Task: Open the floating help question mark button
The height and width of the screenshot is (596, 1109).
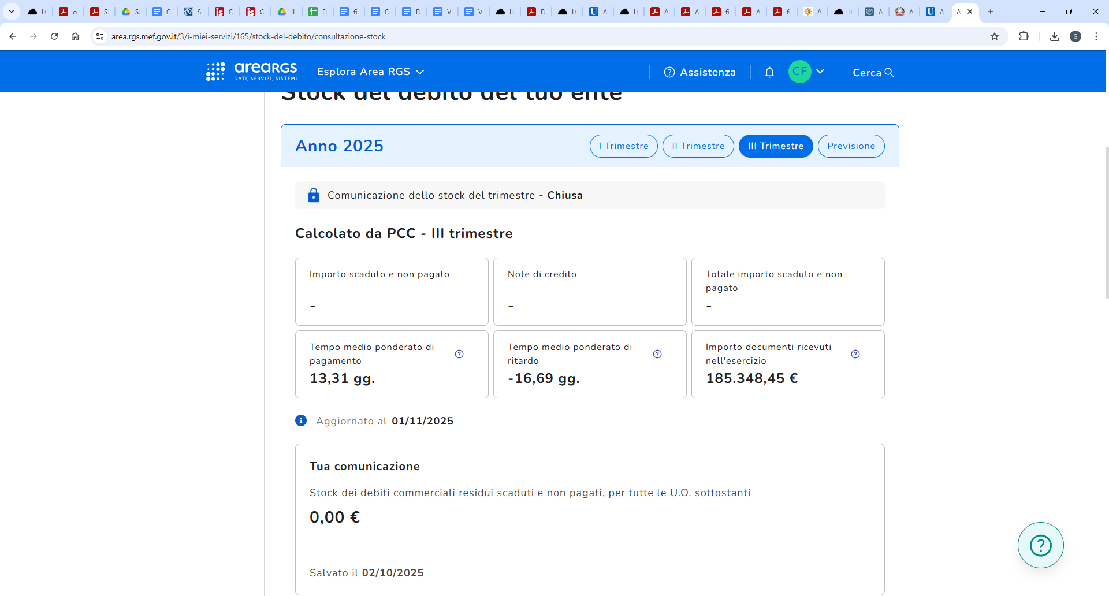Action: pyautogui.click(x=1040, y=545)
